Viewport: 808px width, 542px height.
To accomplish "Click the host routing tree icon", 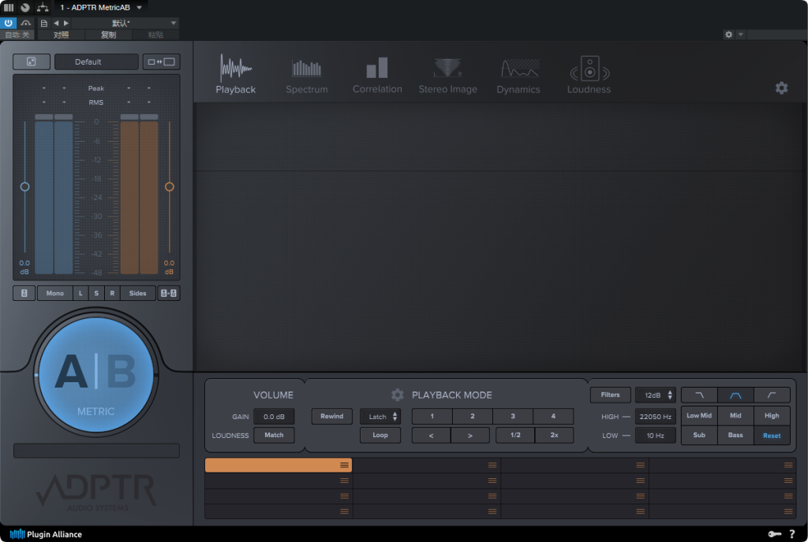I will click(43, 7).
